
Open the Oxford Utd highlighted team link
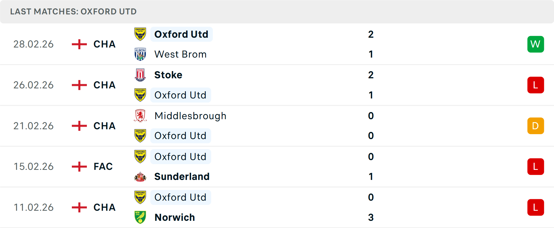pyautogui.click(x=181, y=34)
